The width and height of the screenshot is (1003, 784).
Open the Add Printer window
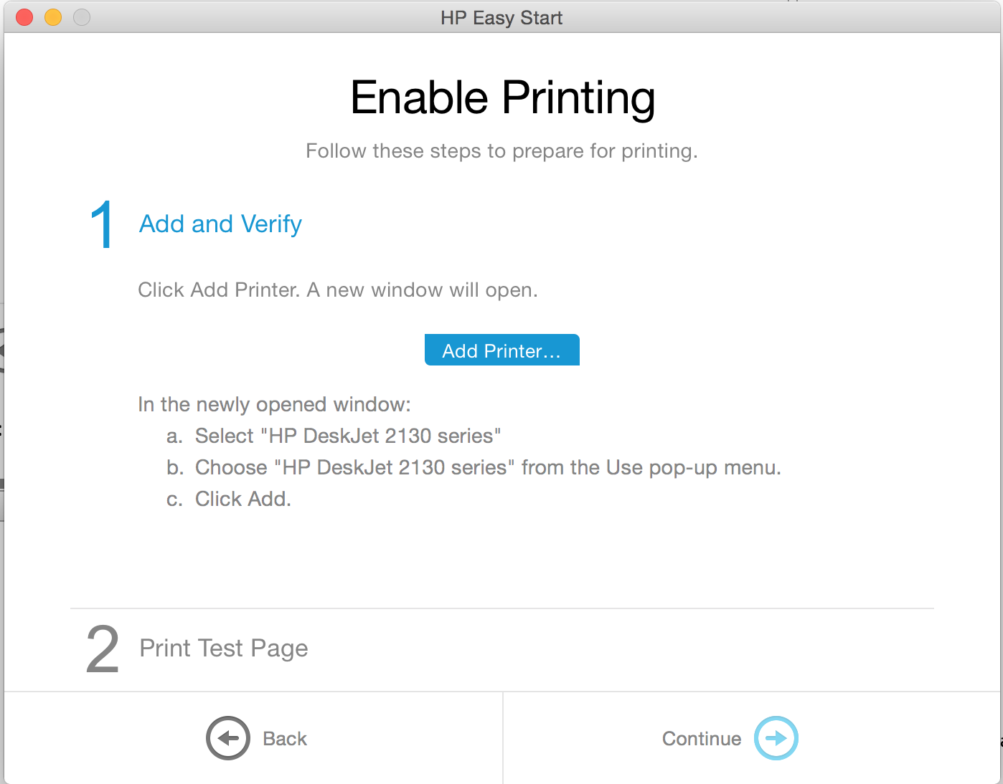click(x=501, y=350)
